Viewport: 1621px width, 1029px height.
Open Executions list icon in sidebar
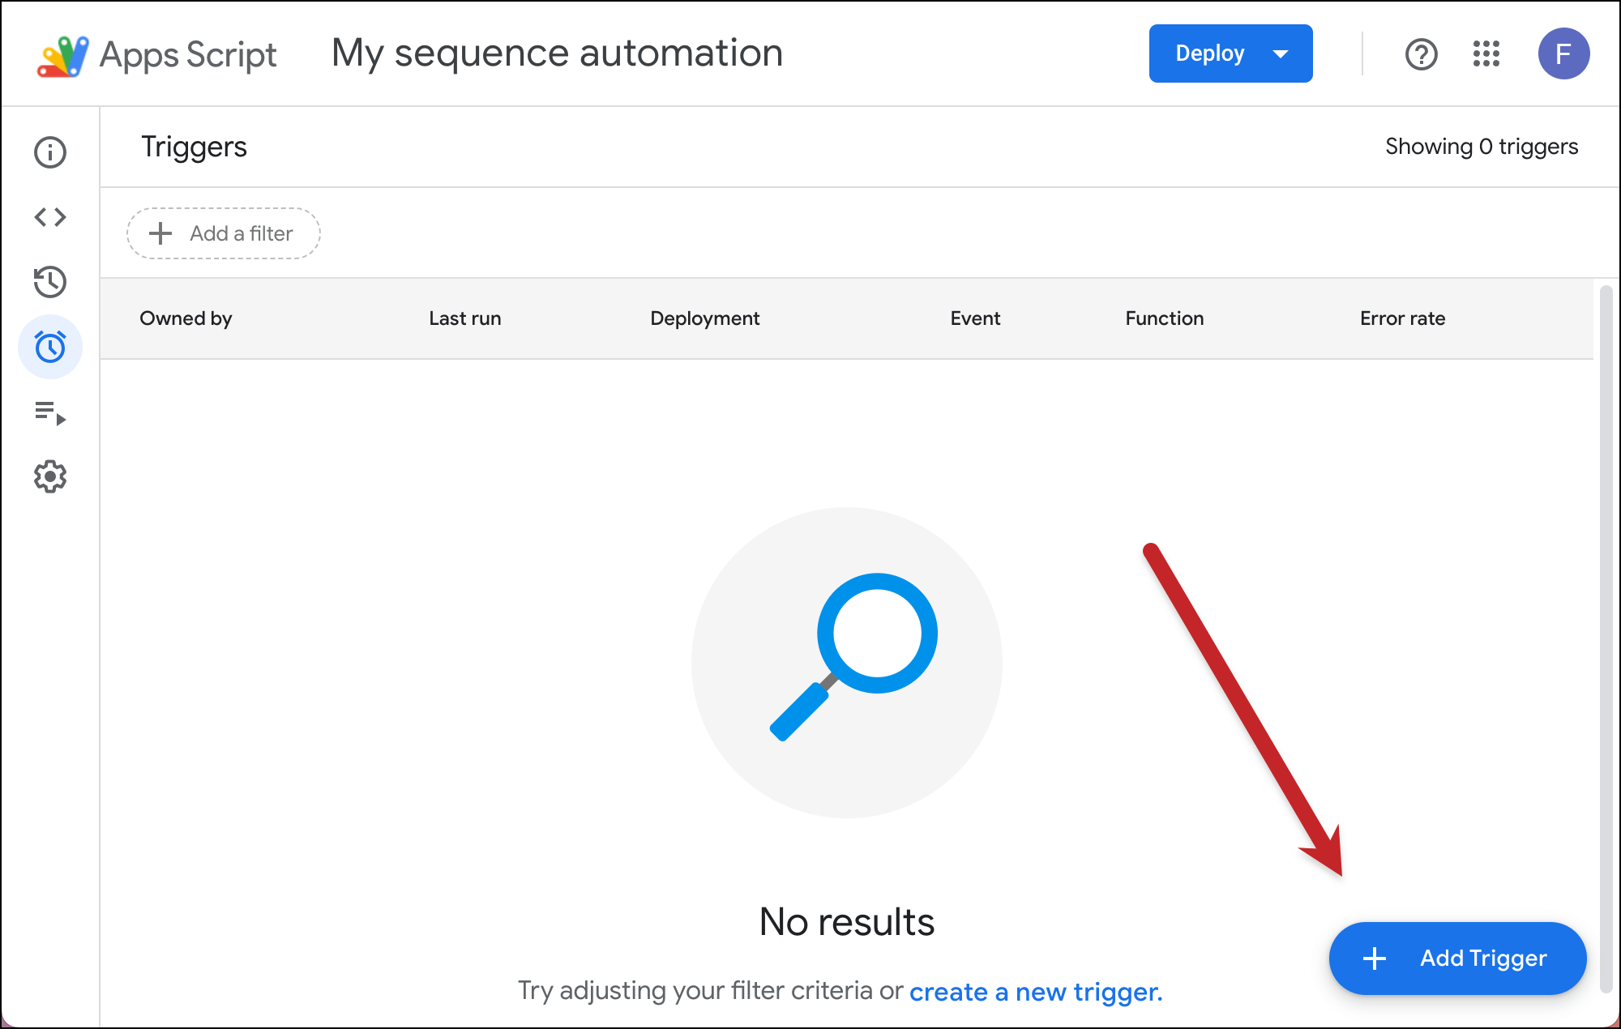(x=50, y=412)
